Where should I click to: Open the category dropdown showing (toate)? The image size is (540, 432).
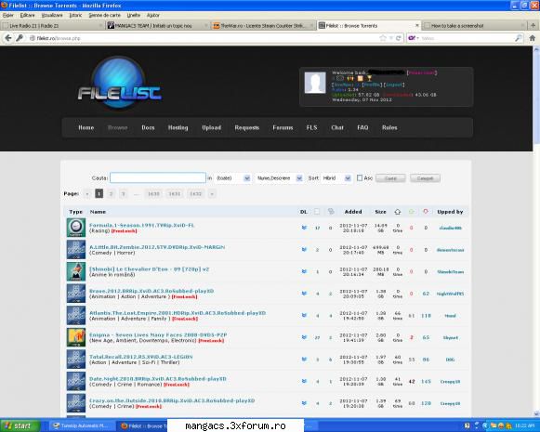click(x=232, y=178)
